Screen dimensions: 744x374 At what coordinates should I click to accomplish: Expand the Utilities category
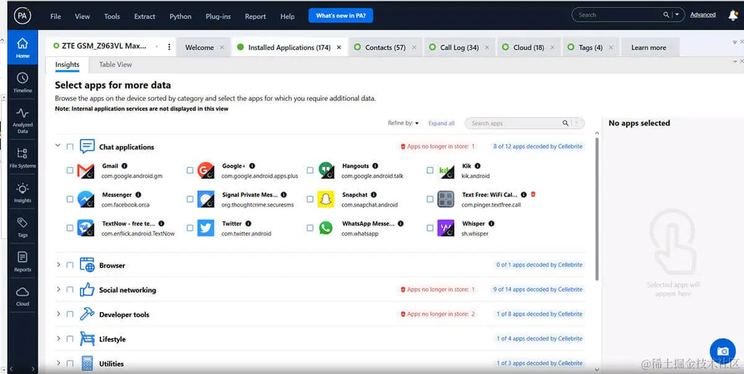coord(58,363)
